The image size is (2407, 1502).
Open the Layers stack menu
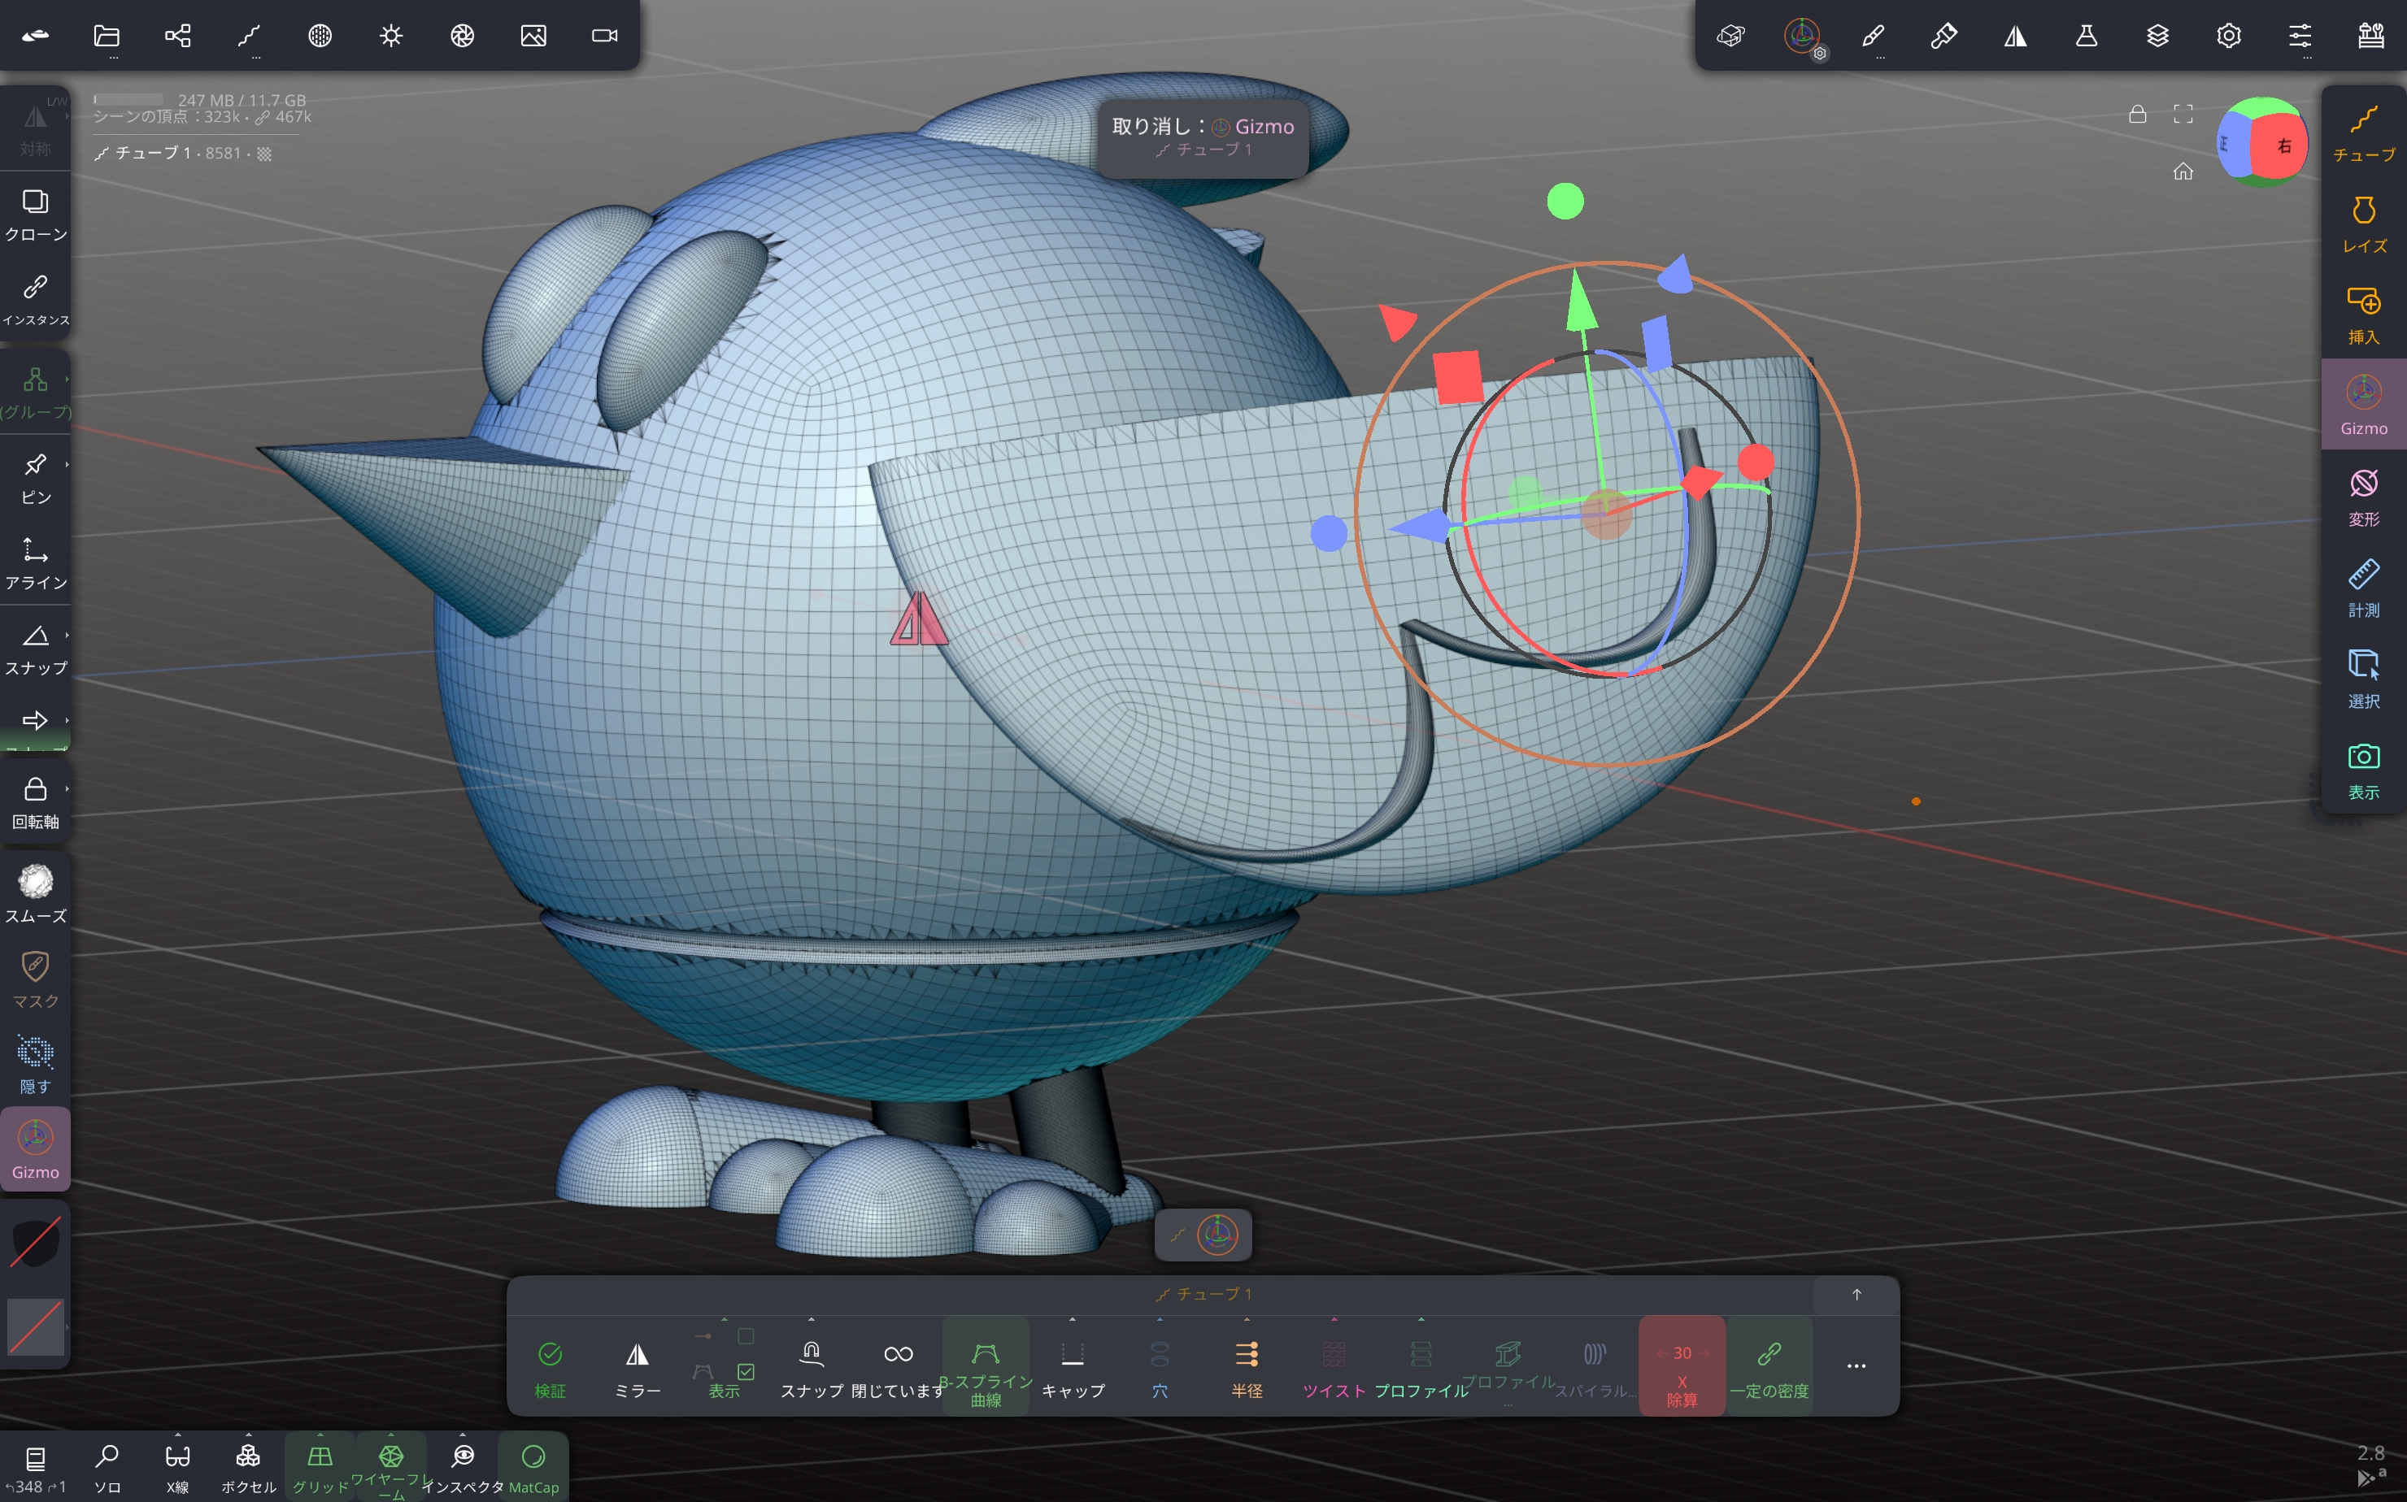click(2157, 36)
